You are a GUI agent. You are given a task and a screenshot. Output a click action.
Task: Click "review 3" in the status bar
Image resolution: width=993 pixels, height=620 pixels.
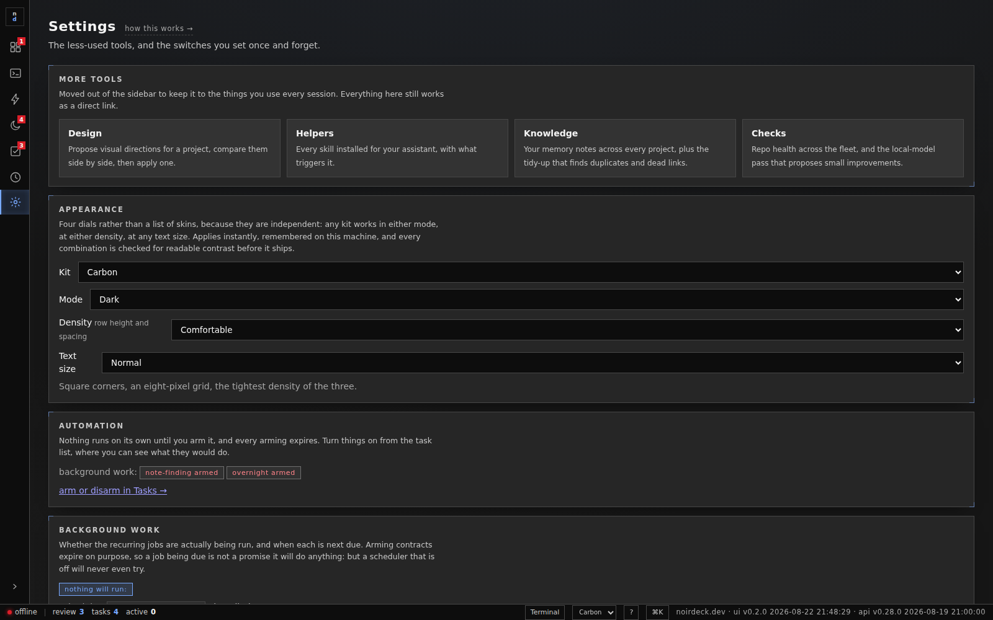point(68,612)
